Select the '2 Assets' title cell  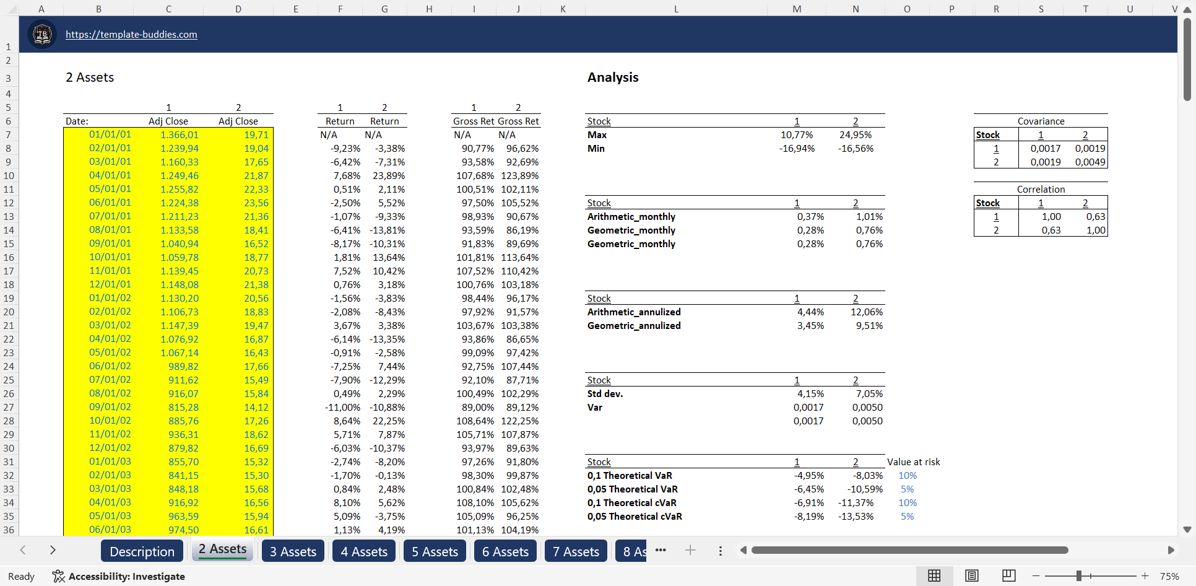click(90, 77)
